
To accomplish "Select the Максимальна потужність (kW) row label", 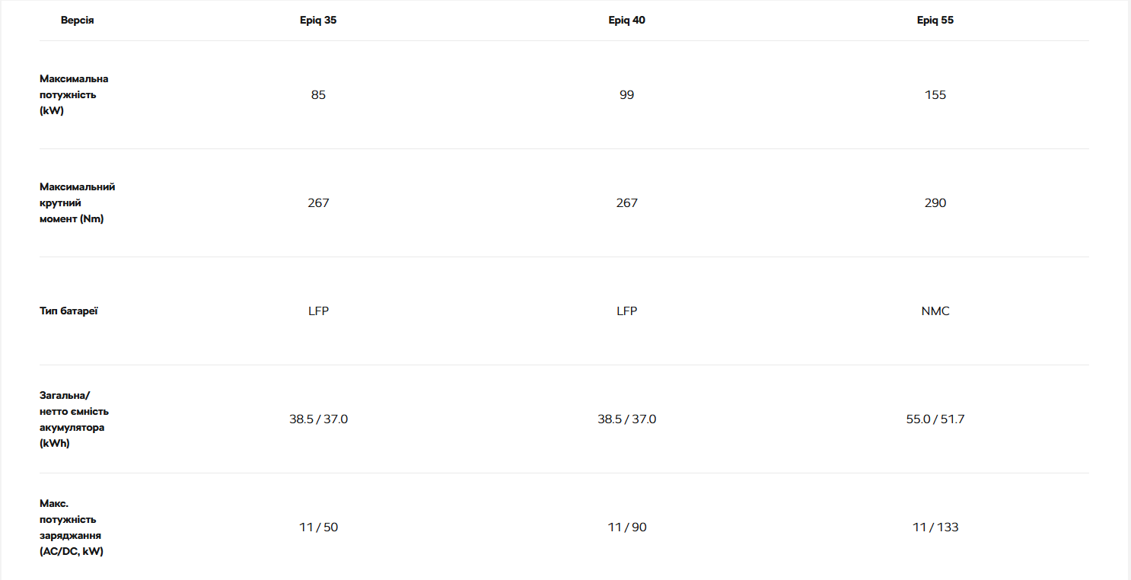I will click(x=74, y=95).
